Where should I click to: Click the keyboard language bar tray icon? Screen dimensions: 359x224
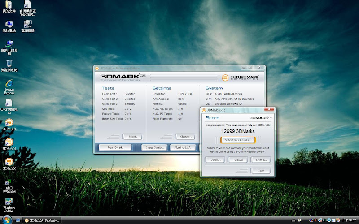point(293,220)
